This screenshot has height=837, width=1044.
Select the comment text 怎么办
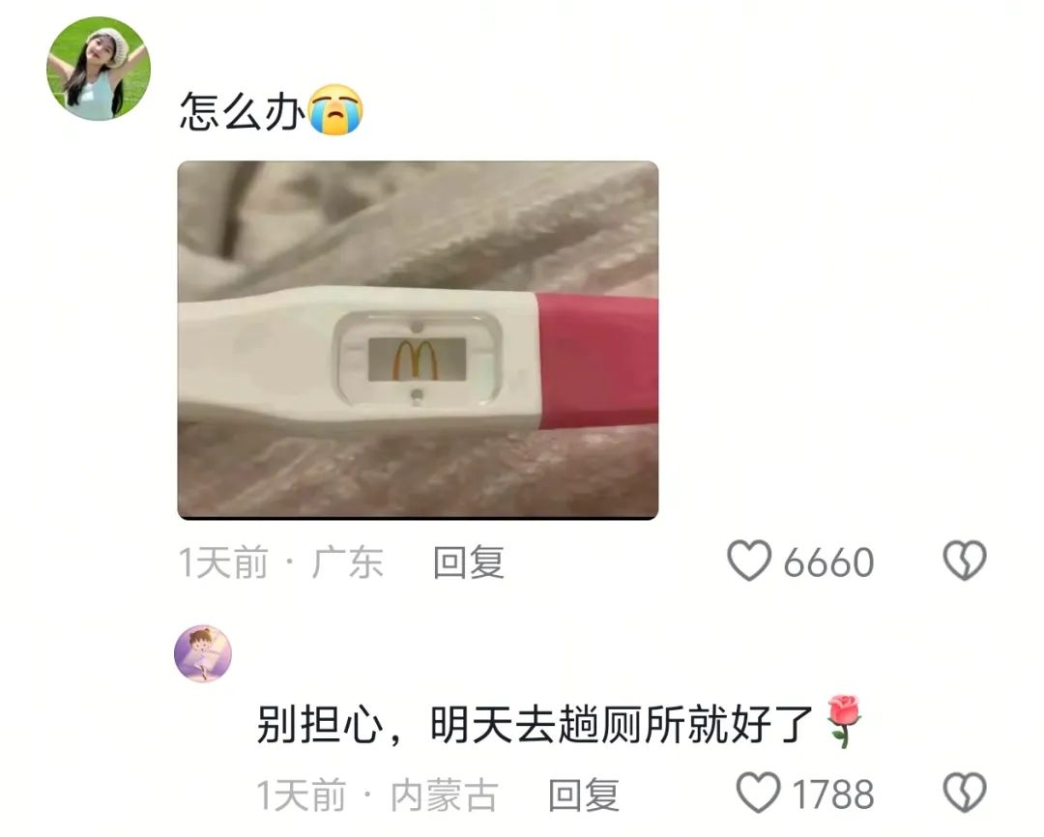(243, 110)
